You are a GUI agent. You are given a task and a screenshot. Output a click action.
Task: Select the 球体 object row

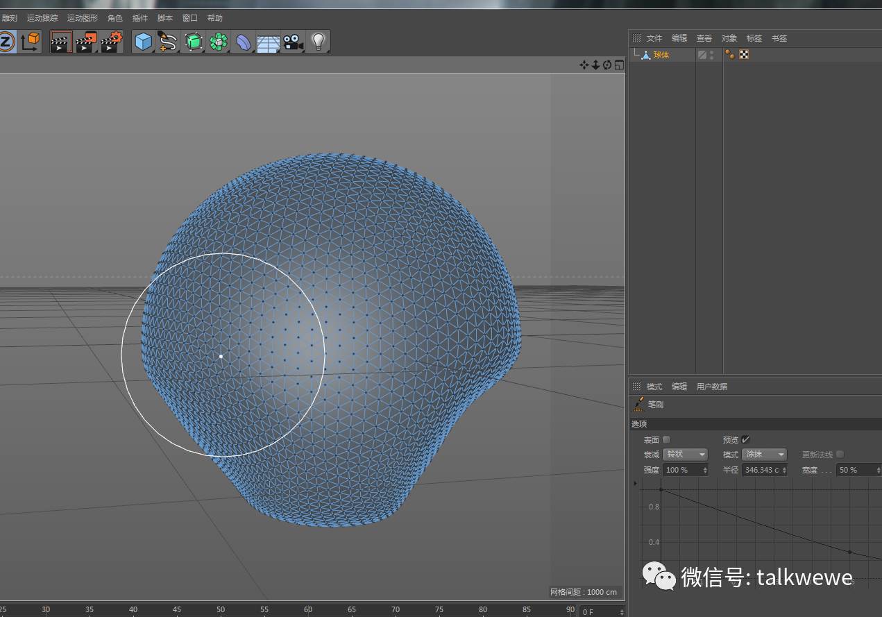(661, 55)
